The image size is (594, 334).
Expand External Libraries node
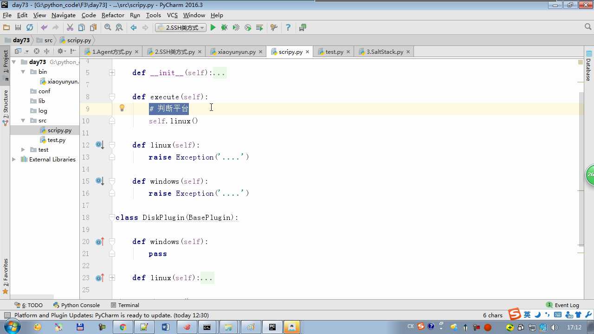click(14, 160)
